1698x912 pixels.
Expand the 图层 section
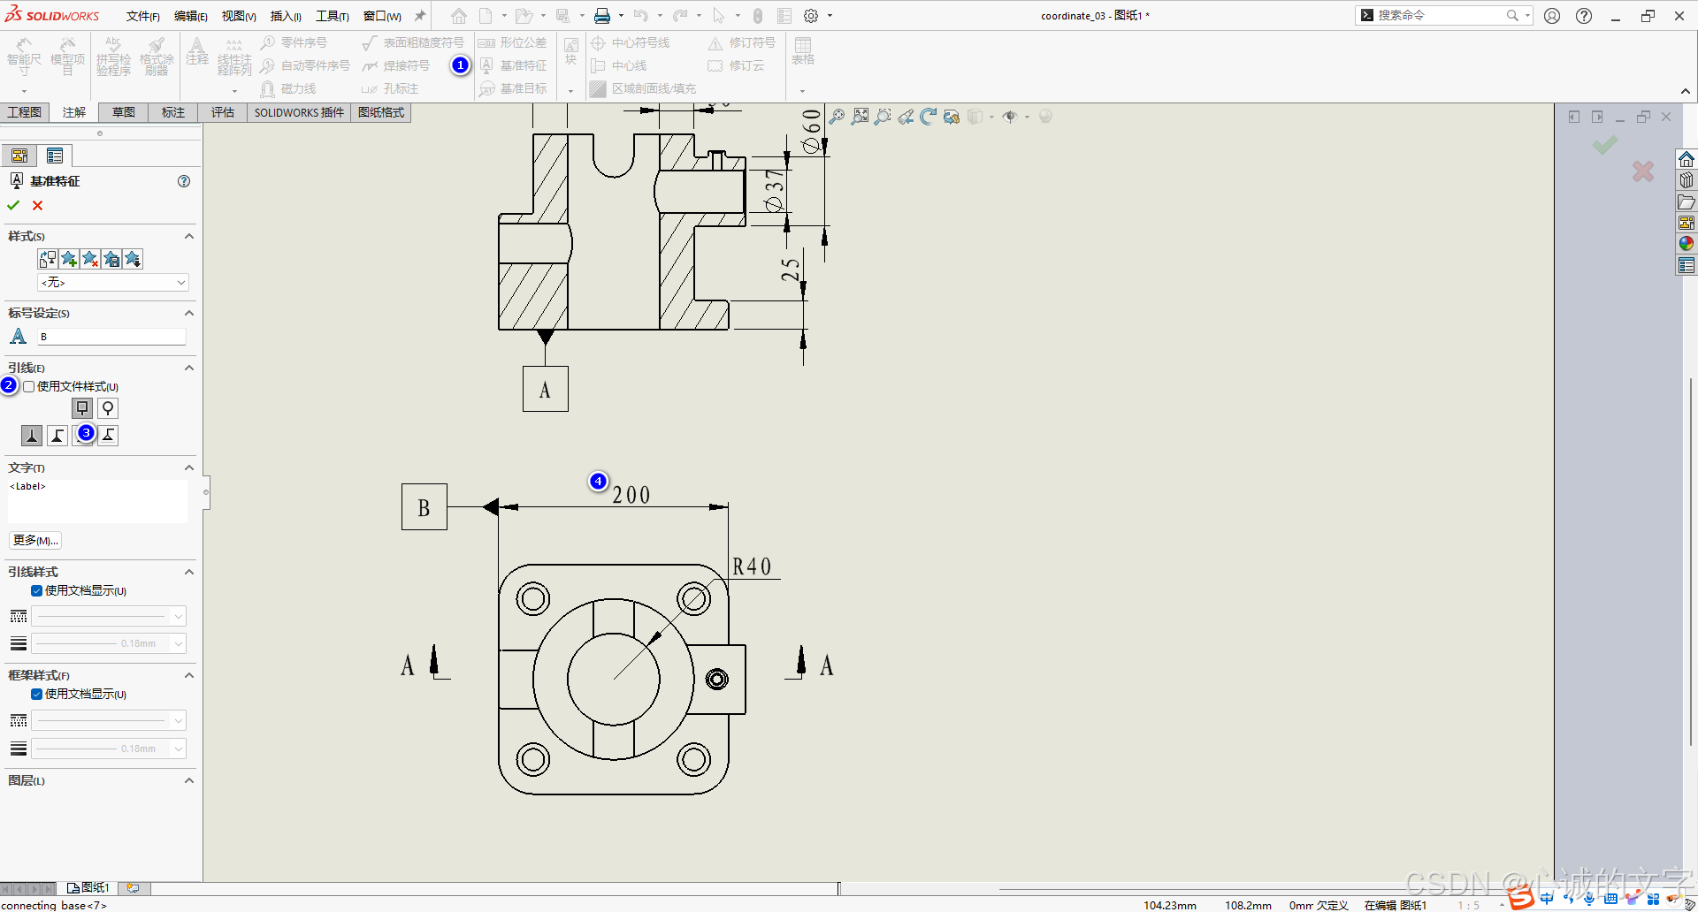coord(188,780)
